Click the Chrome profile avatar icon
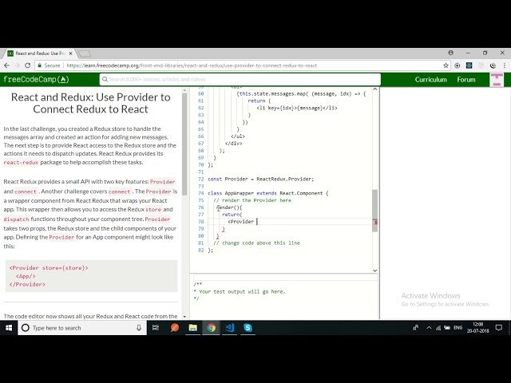This screenshot has width=511, height=383. (x=450, y=53)
